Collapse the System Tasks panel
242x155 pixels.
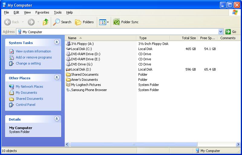pyautogui.click(x=57, y=43)
